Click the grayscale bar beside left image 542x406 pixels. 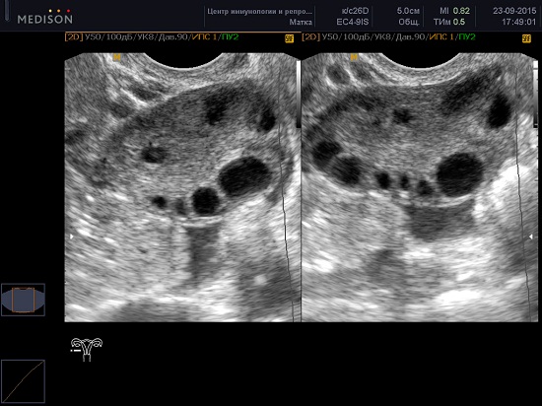(x=299, y=94)
